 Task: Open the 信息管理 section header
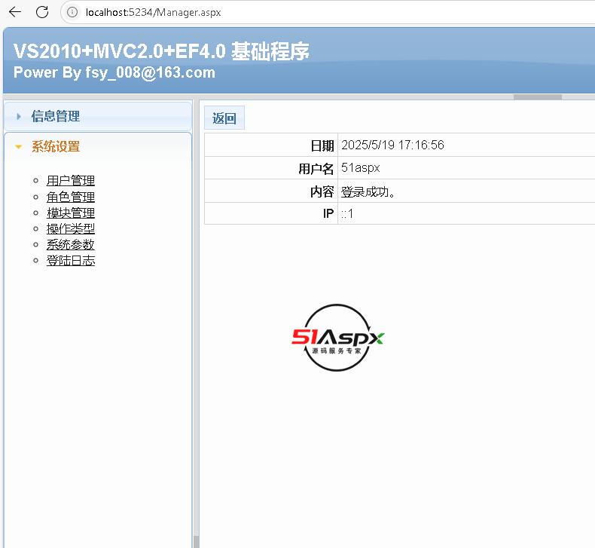(98, 116)
